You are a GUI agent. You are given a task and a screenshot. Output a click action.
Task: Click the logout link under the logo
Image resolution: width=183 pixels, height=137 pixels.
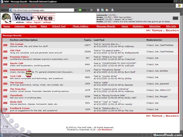tap(38, 22)
